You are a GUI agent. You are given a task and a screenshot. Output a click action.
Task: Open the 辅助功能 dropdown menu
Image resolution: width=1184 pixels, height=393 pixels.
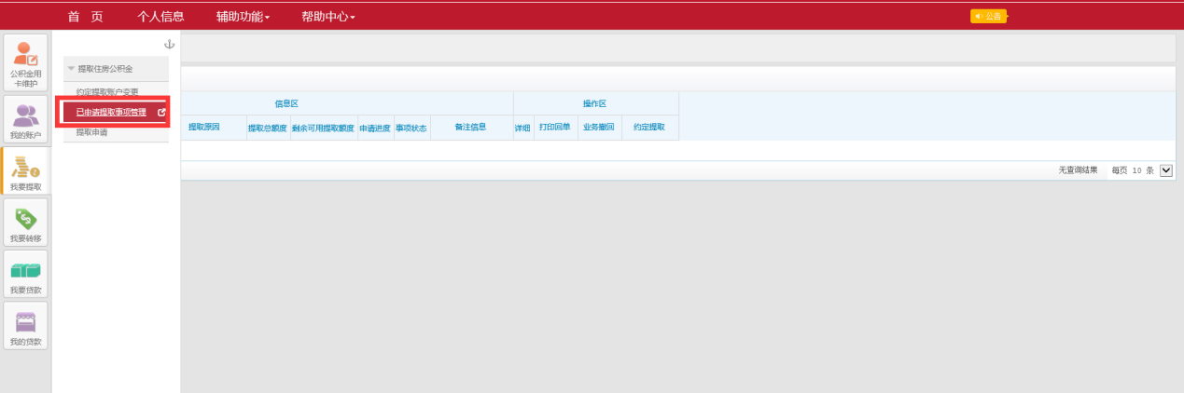tap(243, 17)
